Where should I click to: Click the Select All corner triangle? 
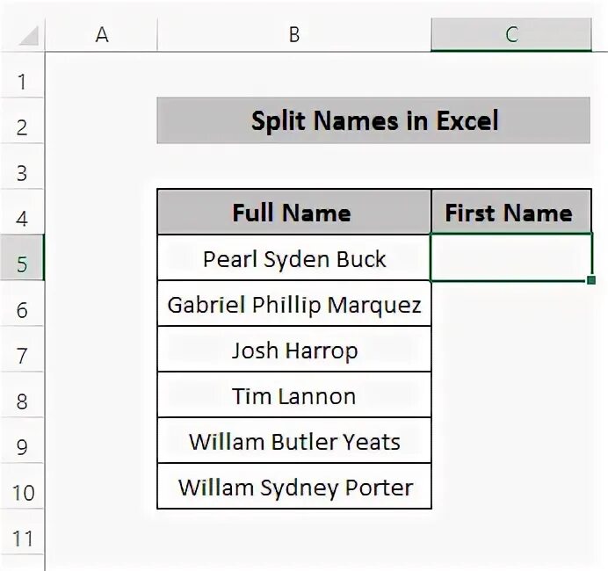[29, 36]
